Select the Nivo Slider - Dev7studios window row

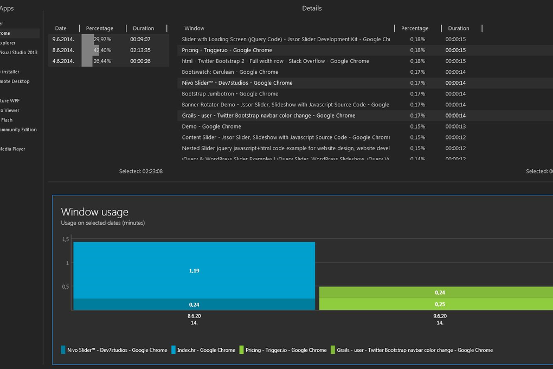(365, 83)
